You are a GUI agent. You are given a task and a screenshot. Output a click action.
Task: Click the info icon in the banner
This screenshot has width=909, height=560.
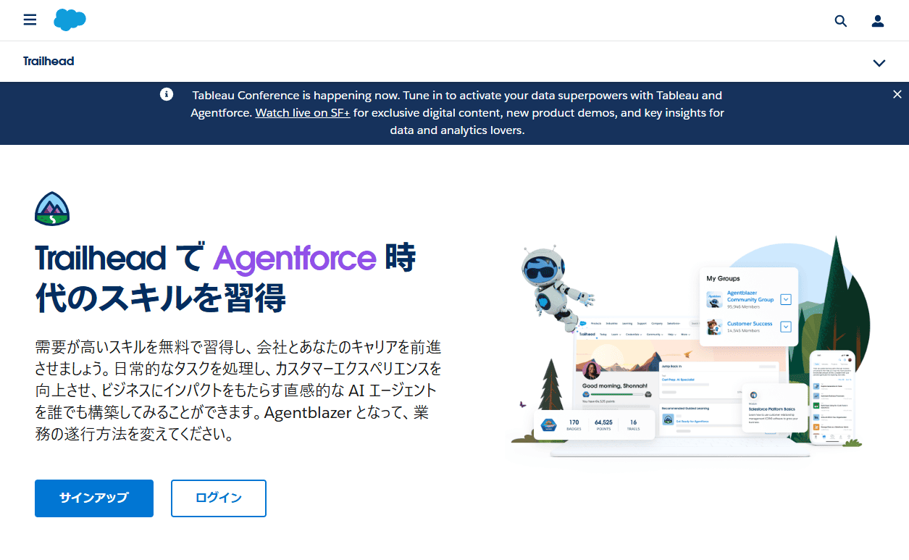pyautogui.click(x=167, y=94)
